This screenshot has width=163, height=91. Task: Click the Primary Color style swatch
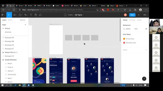point(124,39)
